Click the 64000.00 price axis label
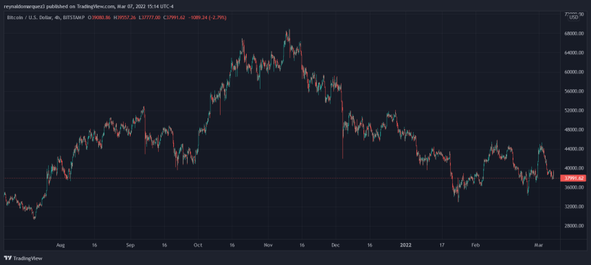591x265 pixels. [574, 53]
